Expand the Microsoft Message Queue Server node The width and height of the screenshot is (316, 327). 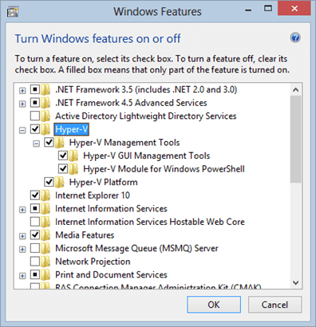click(22, 250)
